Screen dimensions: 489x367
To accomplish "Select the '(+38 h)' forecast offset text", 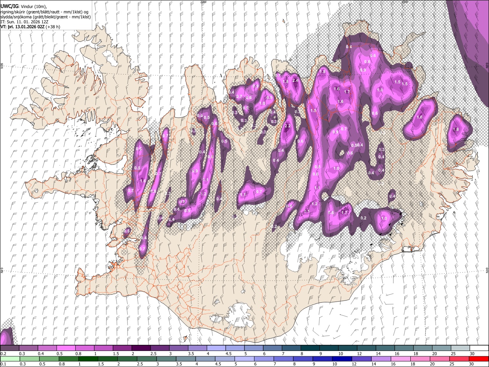I will click(53, 27).
